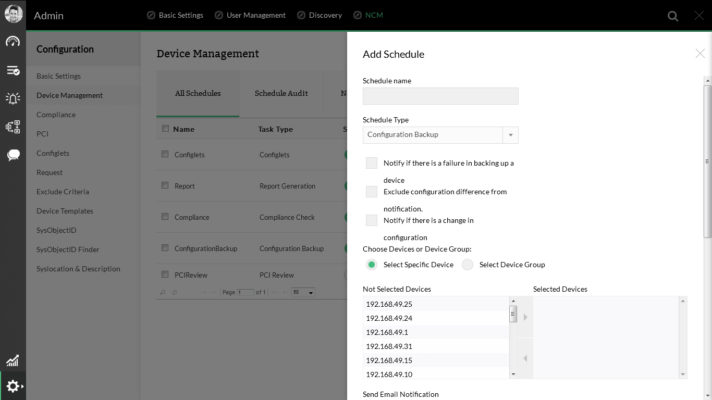Select the Inventory list icon in the sidebar

tap(13, 70)
